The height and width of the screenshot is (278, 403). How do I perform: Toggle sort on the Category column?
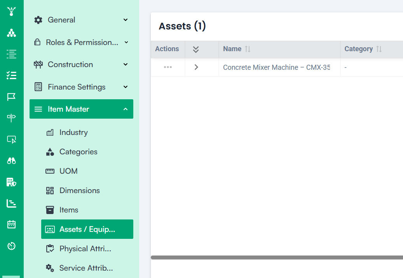379,49
